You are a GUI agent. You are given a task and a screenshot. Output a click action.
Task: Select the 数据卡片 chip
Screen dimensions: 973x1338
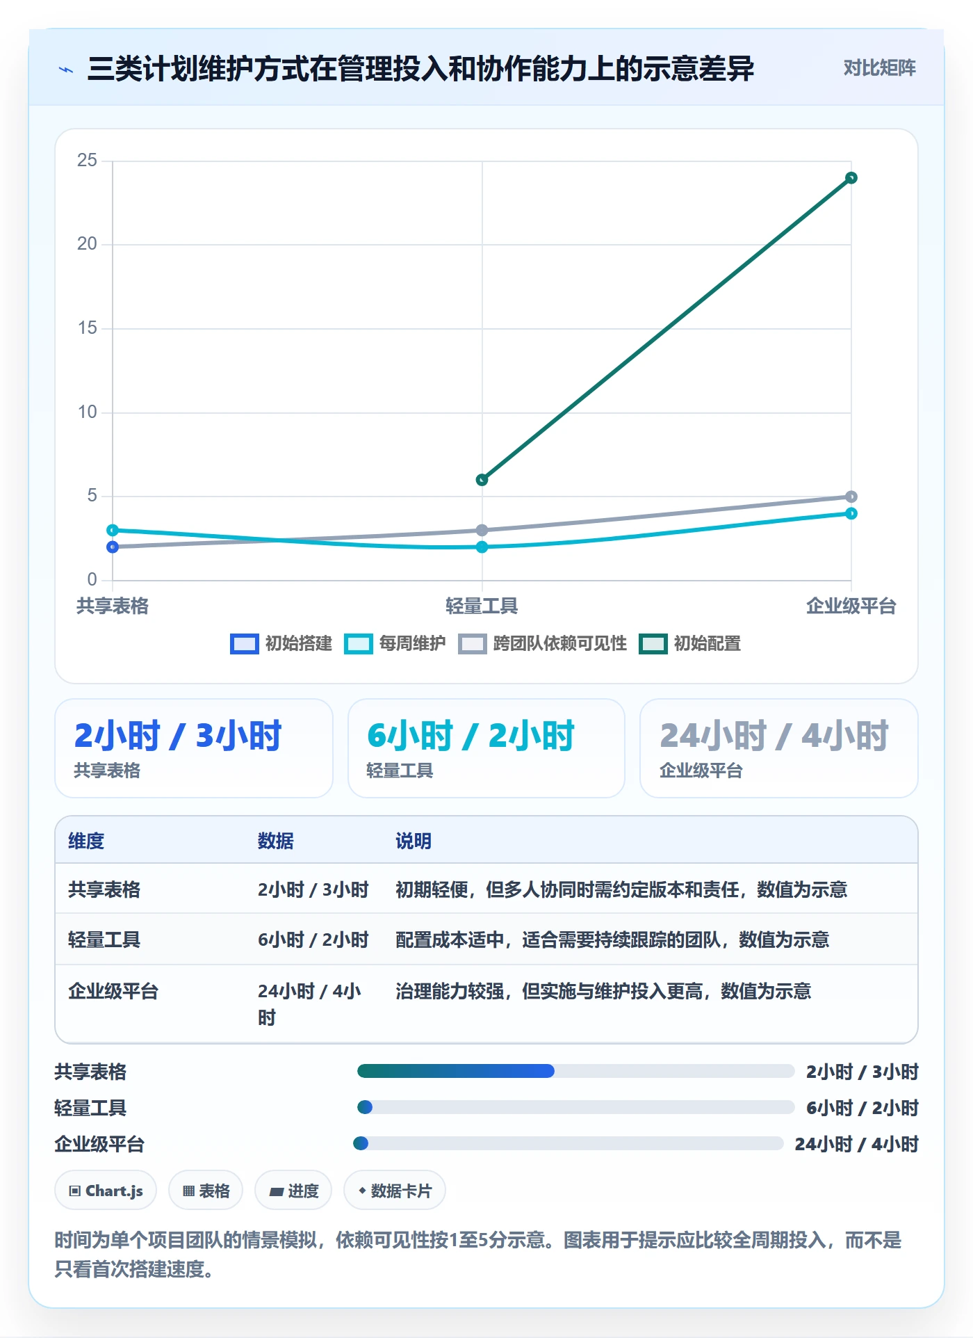[x=395, y=1191]
